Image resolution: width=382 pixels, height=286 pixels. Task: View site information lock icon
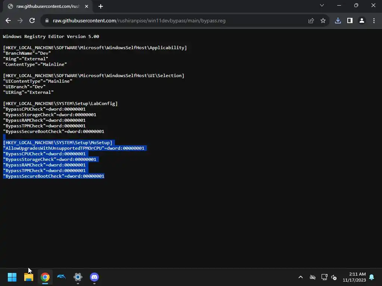pos(47,21)
